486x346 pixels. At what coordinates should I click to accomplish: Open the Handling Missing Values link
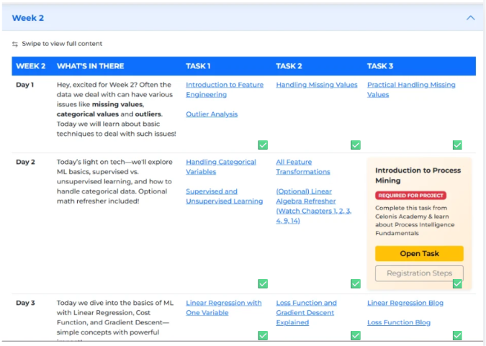317,85
